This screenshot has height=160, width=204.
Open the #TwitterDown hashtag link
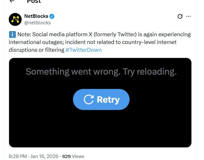[x=83, y=50]
